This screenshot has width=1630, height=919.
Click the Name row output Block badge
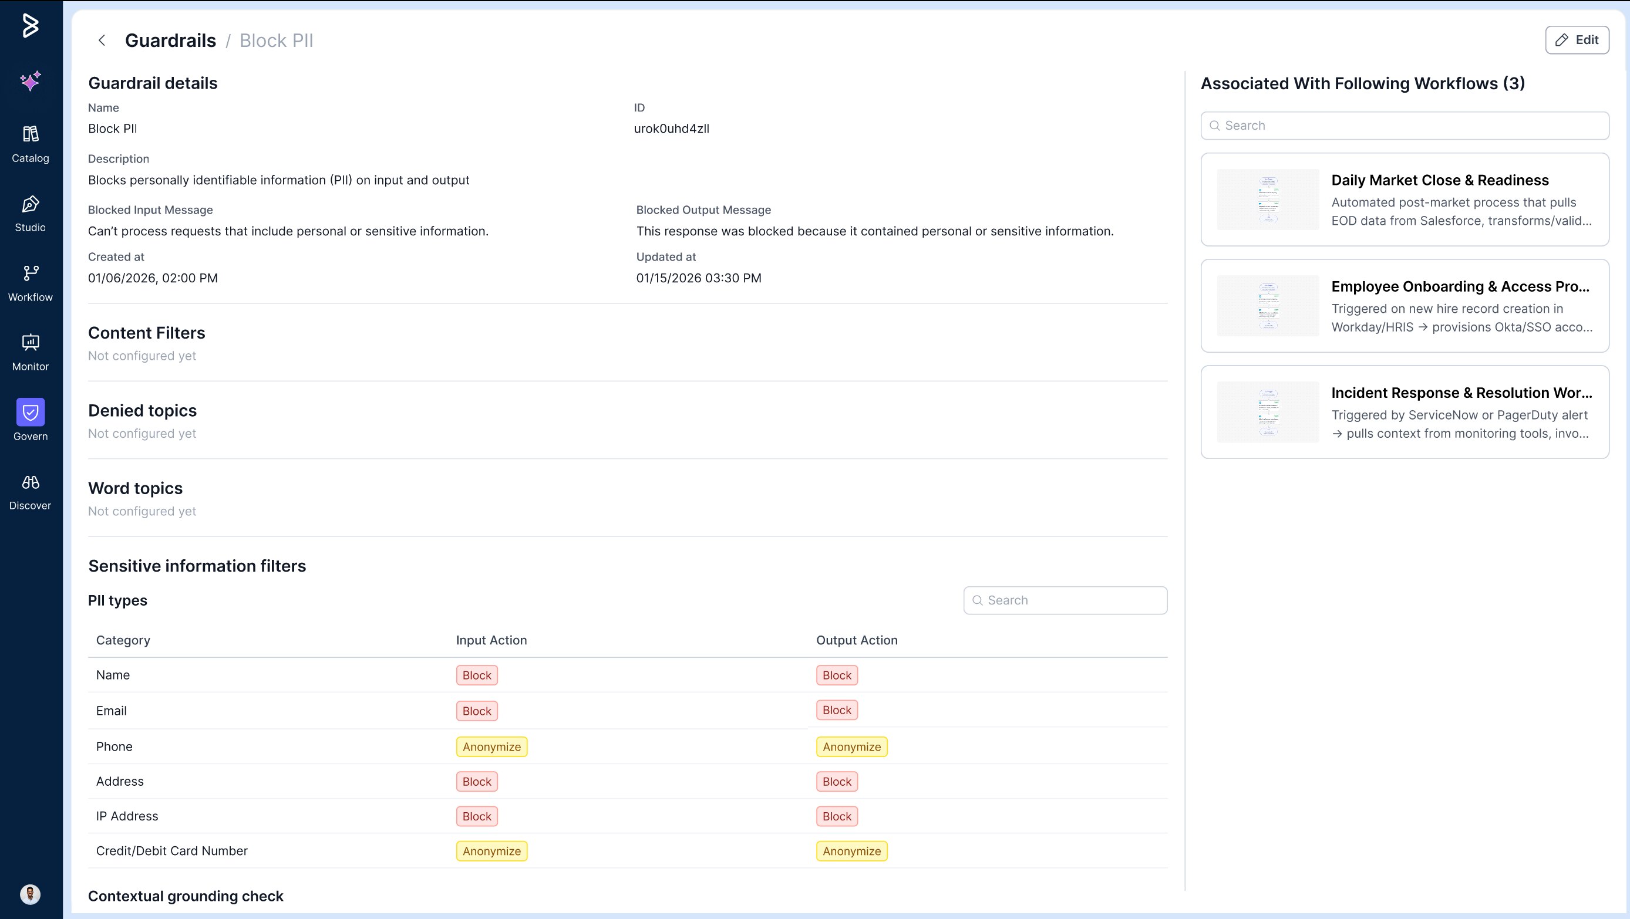pyautogui.click(x=837, y=675)
